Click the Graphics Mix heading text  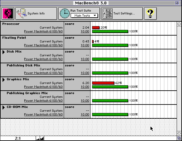point(18,79)
